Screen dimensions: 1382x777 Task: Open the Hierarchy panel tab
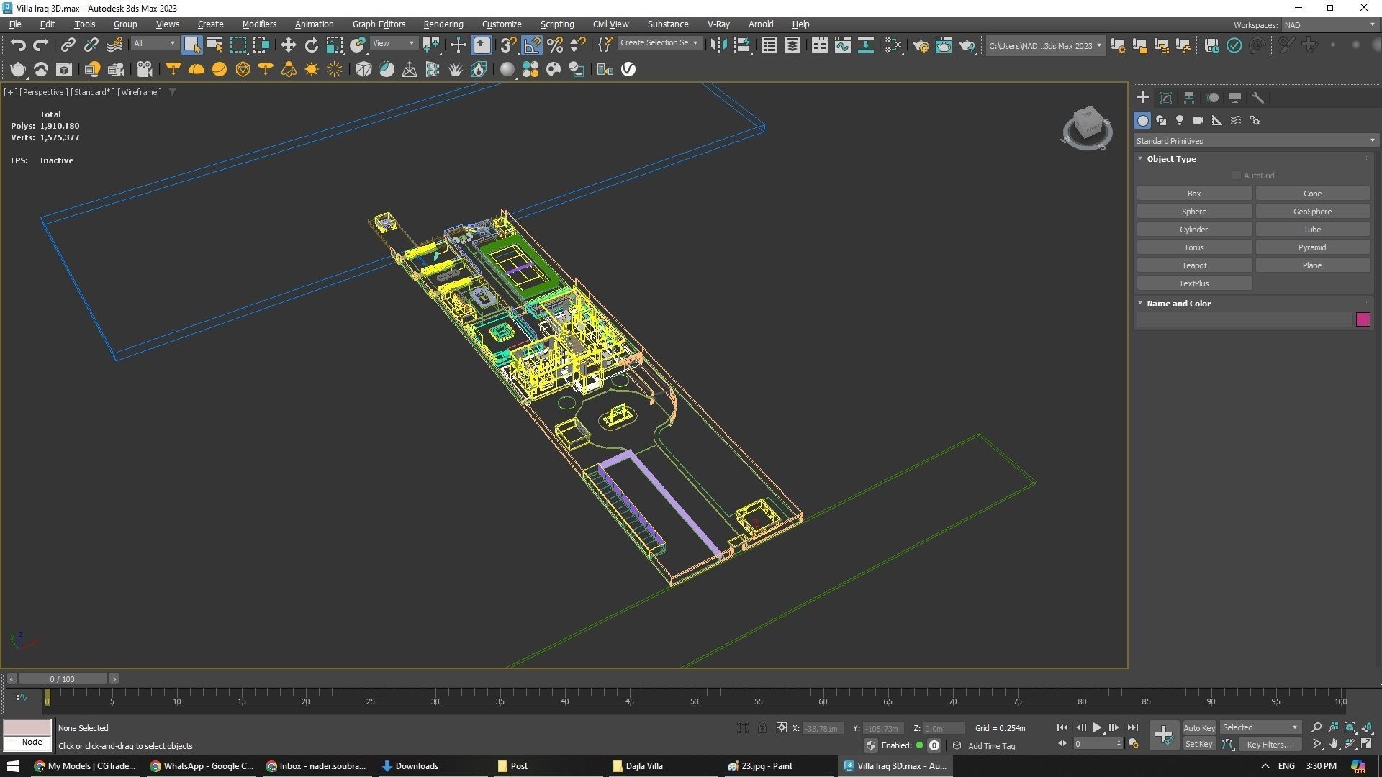click(x=1189, y=98)
